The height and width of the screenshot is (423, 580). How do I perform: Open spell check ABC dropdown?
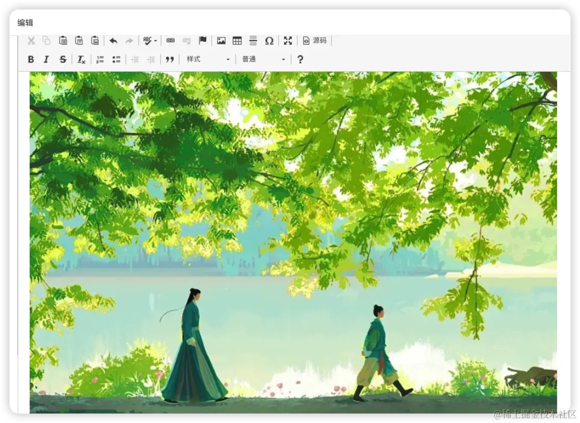(x=150, y=40)
